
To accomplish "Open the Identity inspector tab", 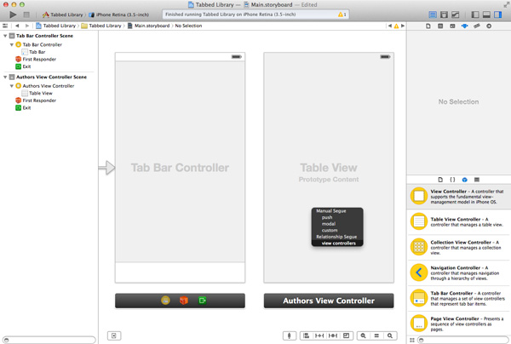I will [x=452, y=26].
